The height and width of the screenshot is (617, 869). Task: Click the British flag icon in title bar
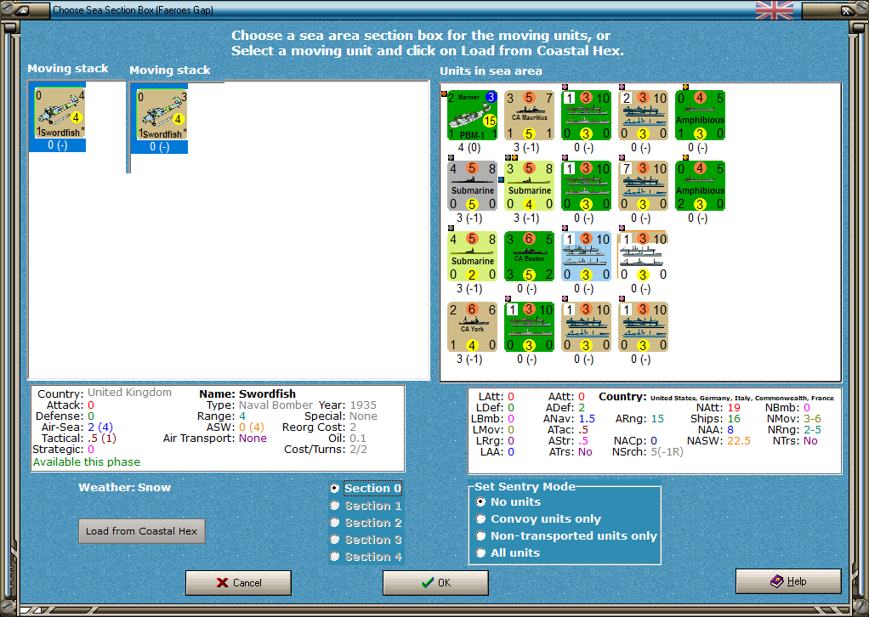pos(775,10)
